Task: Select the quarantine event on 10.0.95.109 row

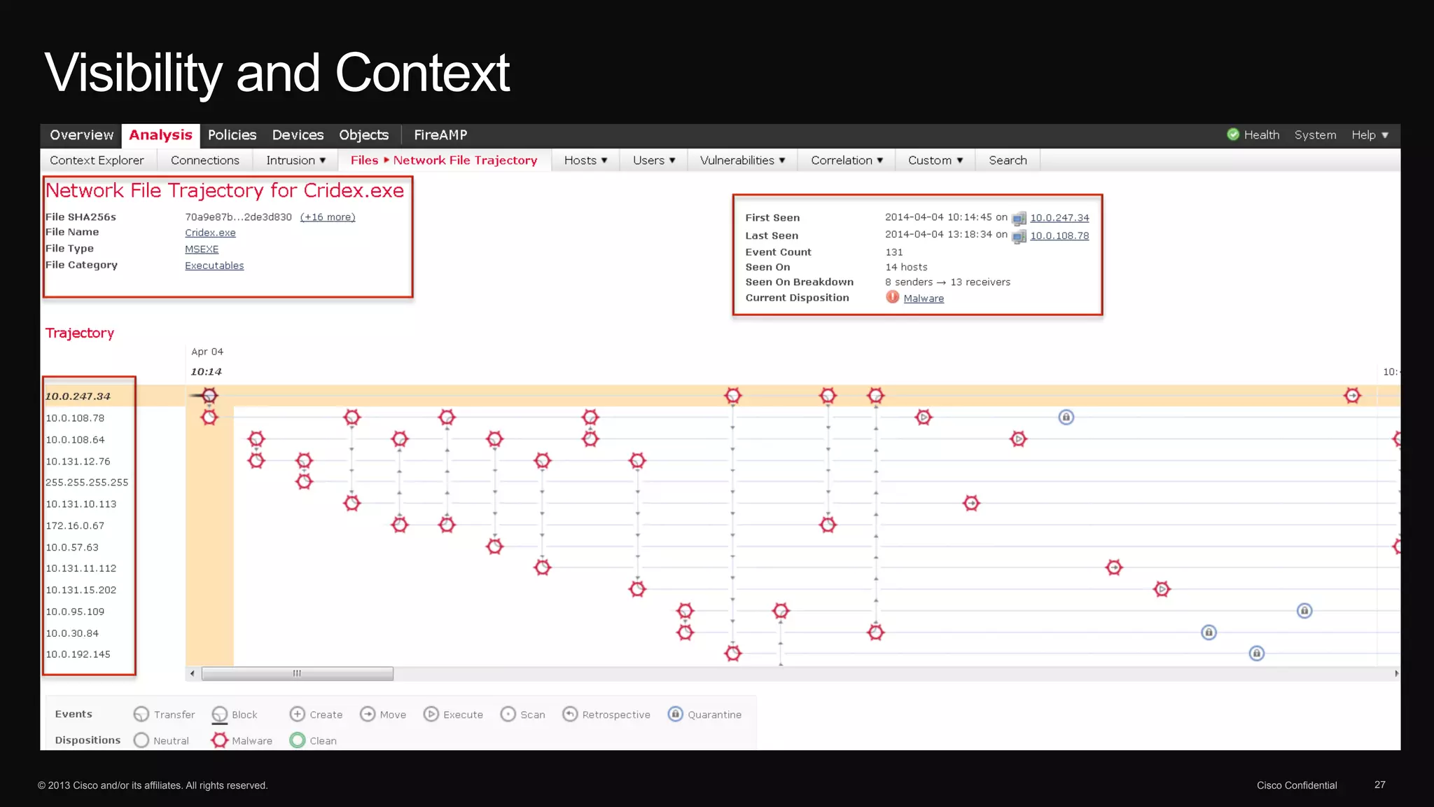Action: (1304, 611)
